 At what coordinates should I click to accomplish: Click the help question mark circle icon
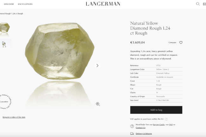tap(132, 126)
